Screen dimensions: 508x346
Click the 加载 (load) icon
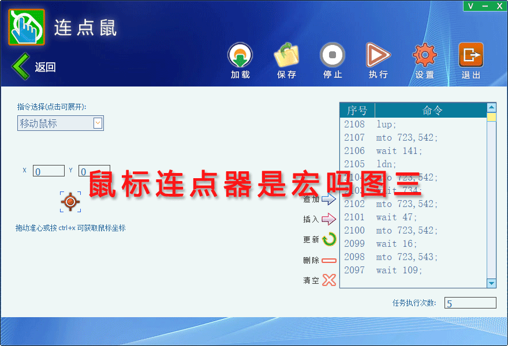(x=240, y=55)
